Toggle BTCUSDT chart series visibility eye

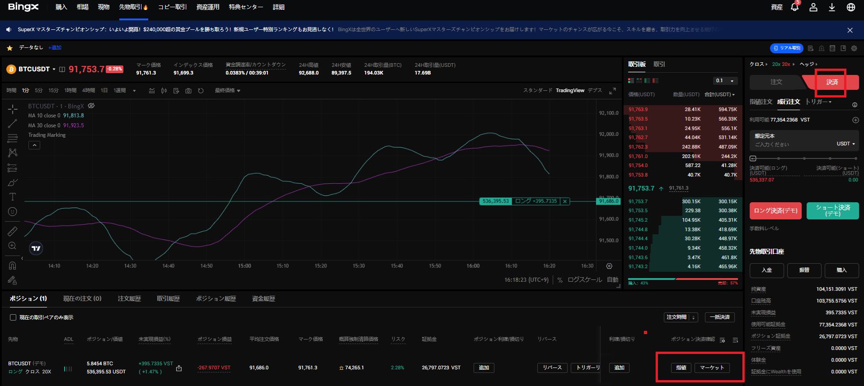(91, 106)
